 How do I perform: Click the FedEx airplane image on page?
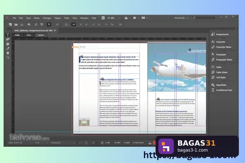[x=177, y=67]
